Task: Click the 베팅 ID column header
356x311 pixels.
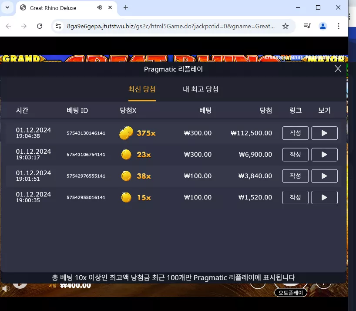Action: click(x=77, y=110)
